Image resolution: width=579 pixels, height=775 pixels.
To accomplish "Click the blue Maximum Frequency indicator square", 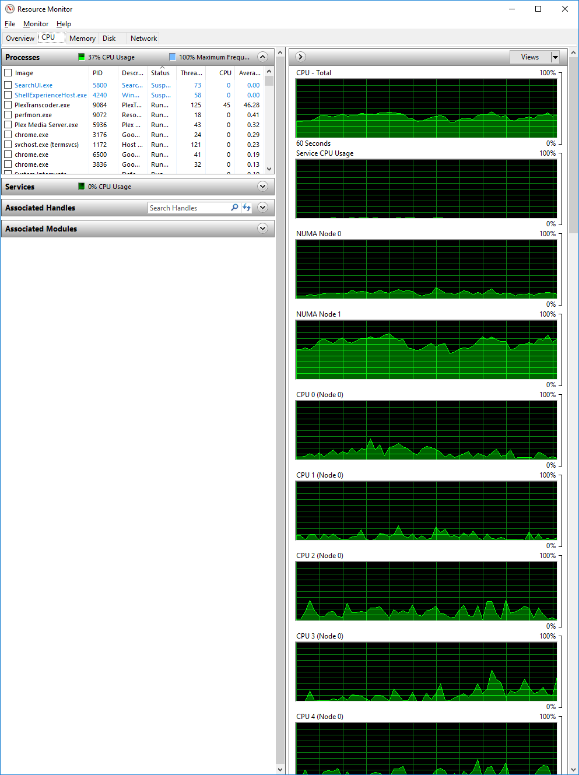I will tap(172, 57).
